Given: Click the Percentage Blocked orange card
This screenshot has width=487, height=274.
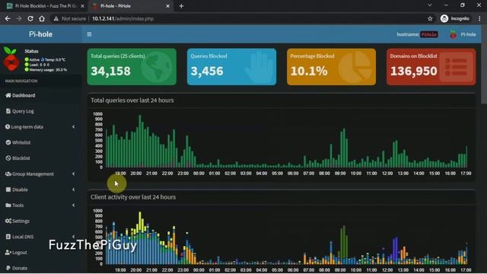Looking at the screenshot, I should pos(332,67).
